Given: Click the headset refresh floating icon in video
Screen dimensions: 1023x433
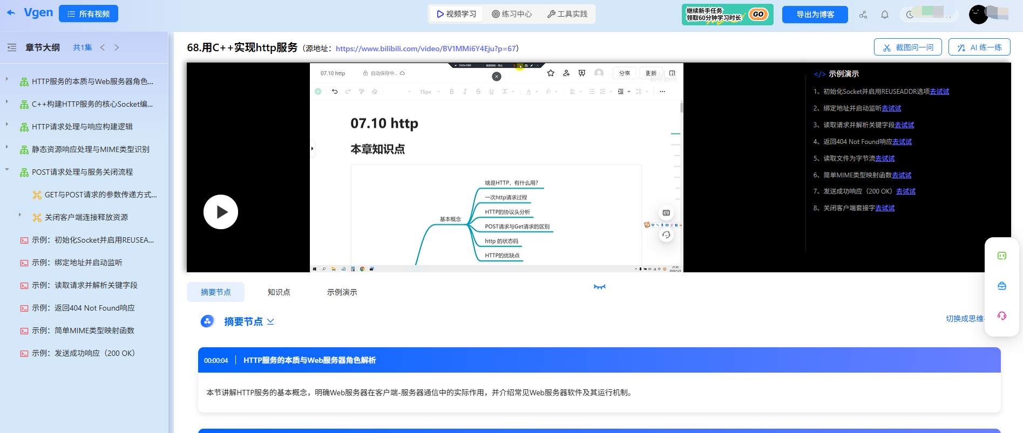Looking at the screenshot, I should pyautogui.click(x=666, y=235).
